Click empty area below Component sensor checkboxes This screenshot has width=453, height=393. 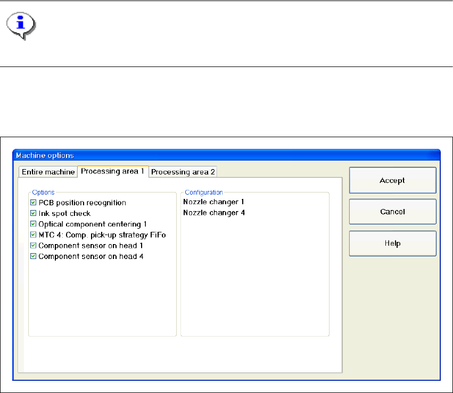tap(102, 298)
